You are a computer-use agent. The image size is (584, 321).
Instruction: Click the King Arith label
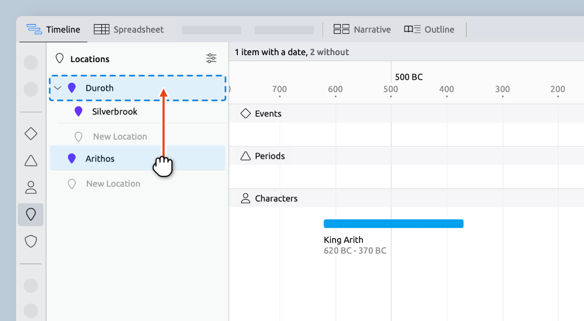tap(343, 240)
